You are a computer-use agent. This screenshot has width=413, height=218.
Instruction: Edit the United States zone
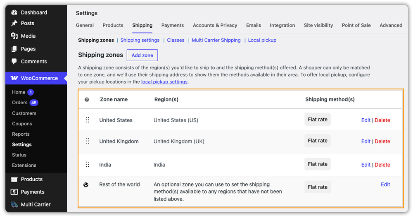click(366, 120)
